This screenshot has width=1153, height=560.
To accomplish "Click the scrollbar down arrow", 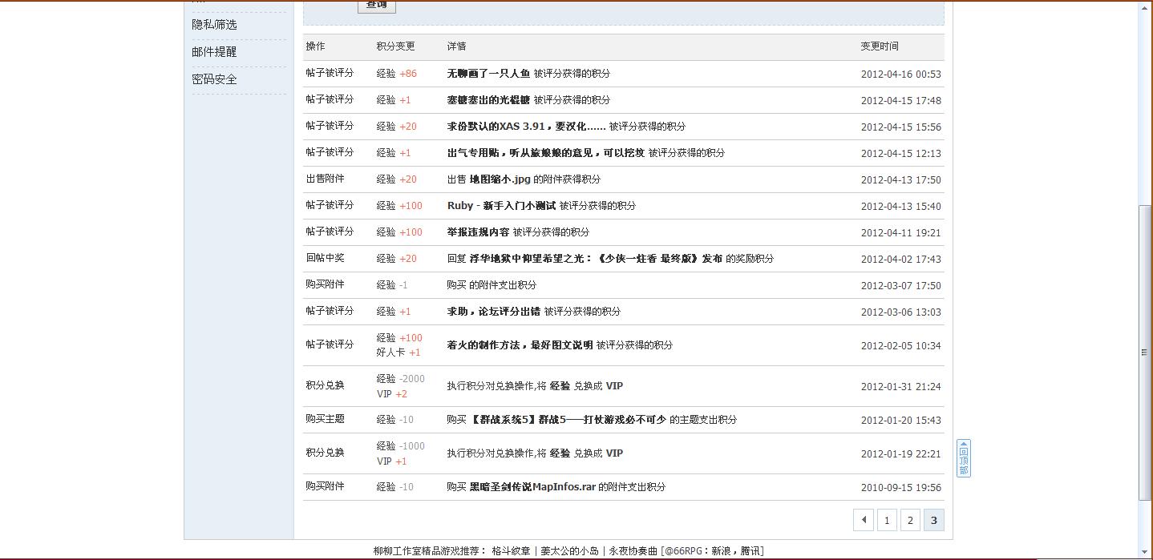I will coord(1145,552).
